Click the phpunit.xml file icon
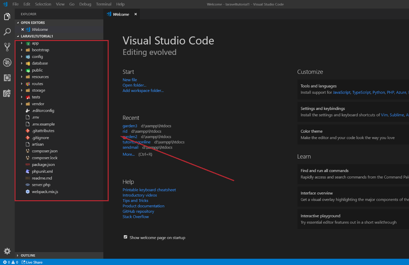 (28, 172)
